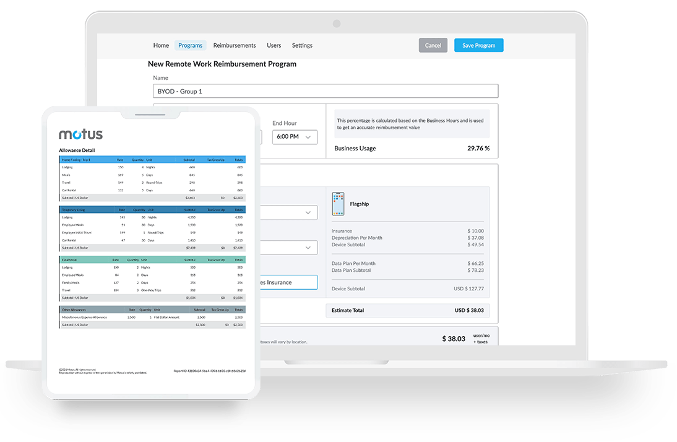Click the Business Usage 29.76 % value
Viewport: 677px width, 442px height.
click(478, 149)
